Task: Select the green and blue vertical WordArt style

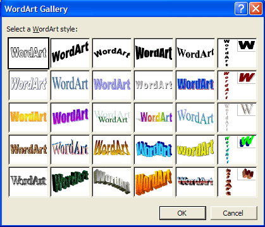Action: pyautogui.click(x=237, y=149)
